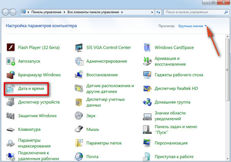
Task: Open the Домашняя группа spheres icon
Action: coord(147,102)
